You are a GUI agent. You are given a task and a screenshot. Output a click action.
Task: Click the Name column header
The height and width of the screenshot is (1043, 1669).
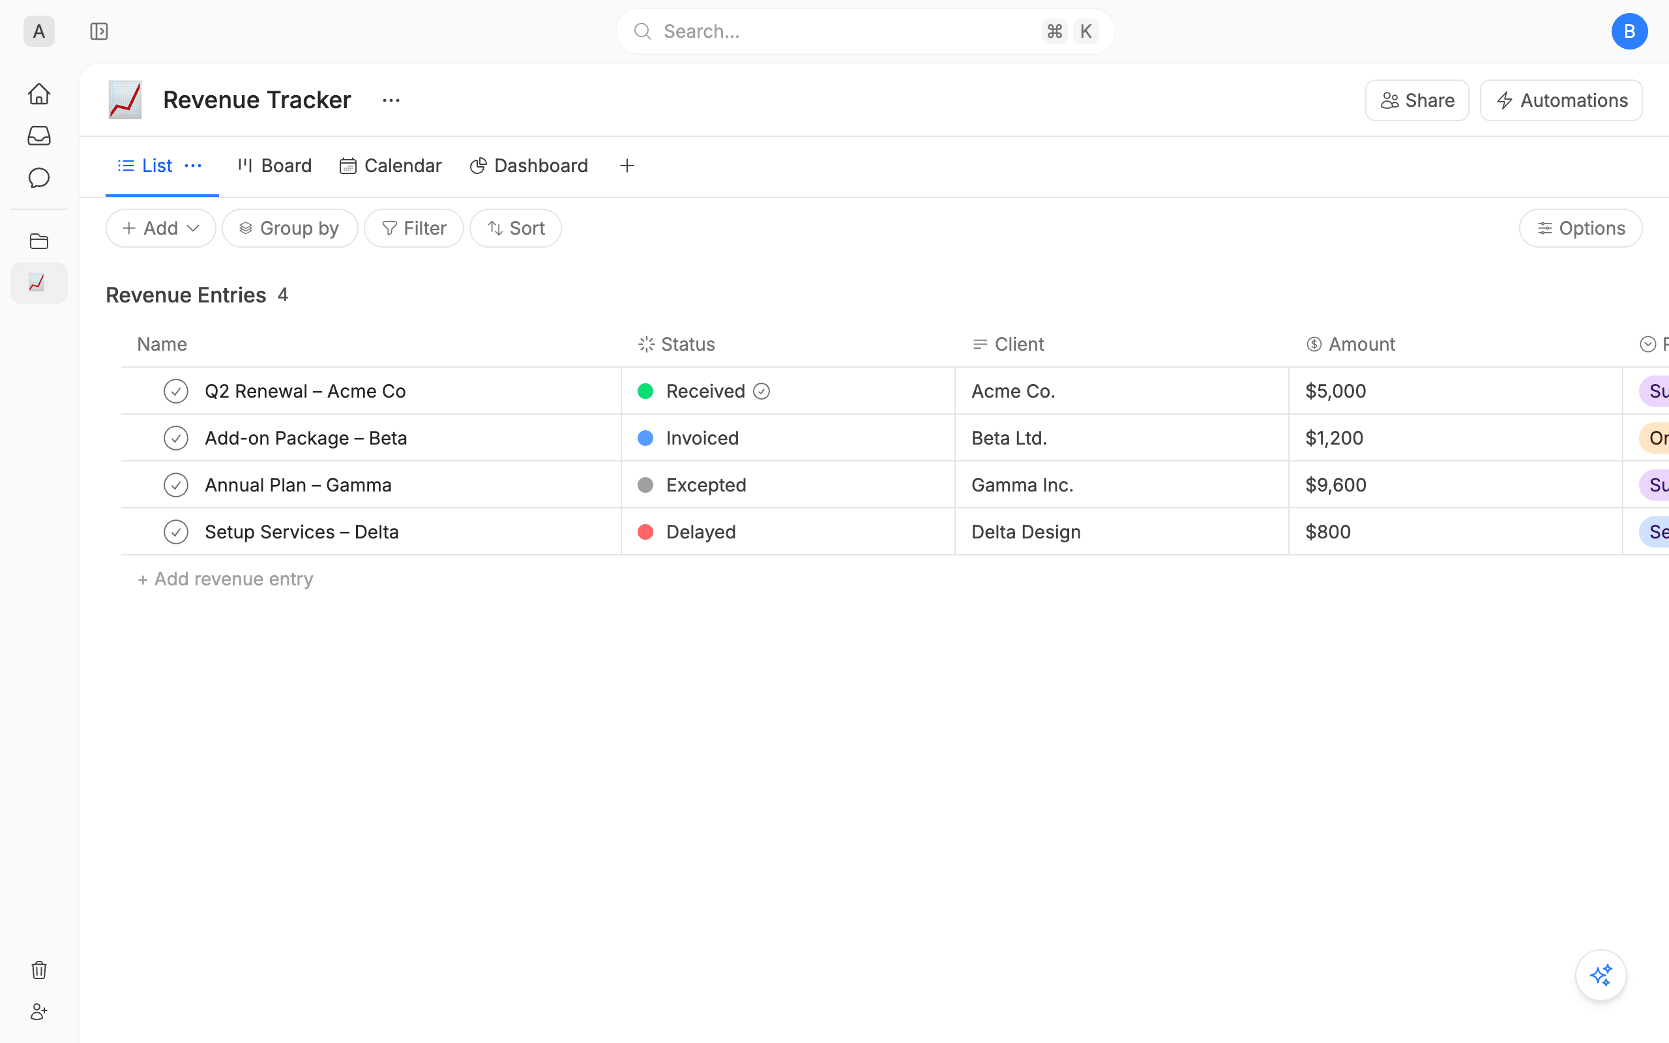162,344
